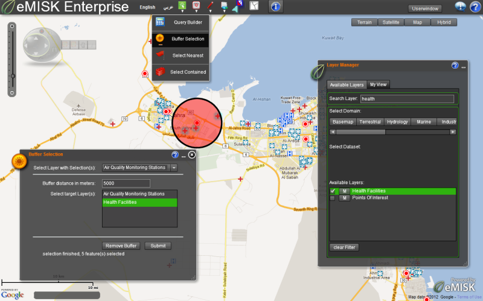
Task: Open the red pencil drawing tools icon
Action: [210, 5]
